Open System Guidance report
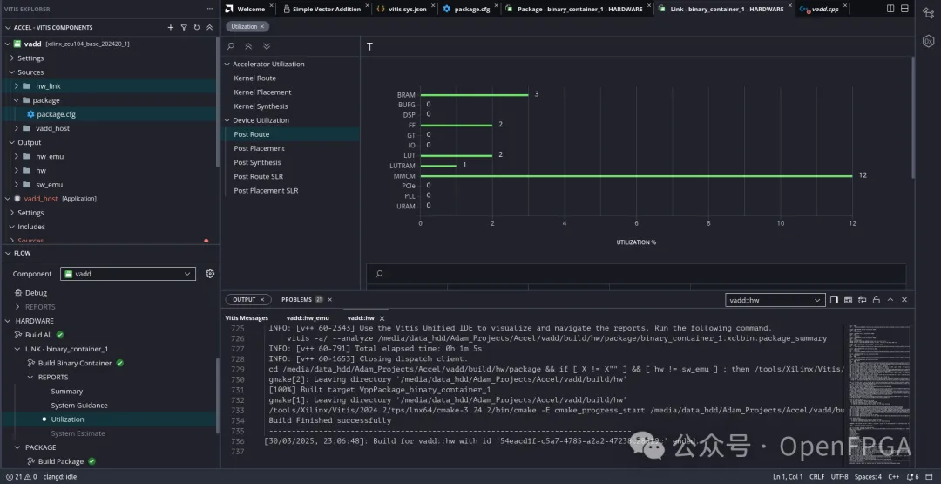 pos(79,406)
